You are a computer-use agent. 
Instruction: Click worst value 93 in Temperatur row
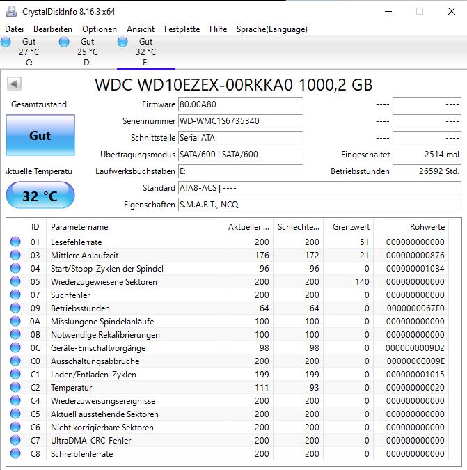coord(314,388)
